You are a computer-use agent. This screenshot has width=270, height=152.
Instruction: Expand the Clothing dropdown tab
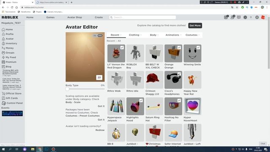(x=135, y=35)
